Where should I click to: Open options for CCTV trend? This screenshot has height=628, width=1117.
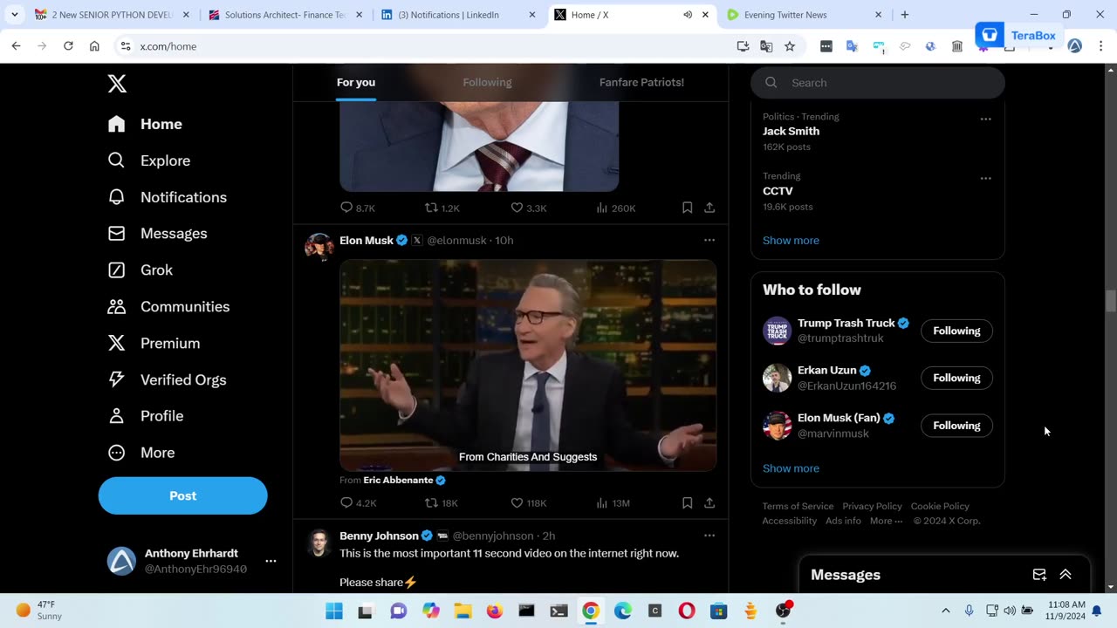(985, 178)
